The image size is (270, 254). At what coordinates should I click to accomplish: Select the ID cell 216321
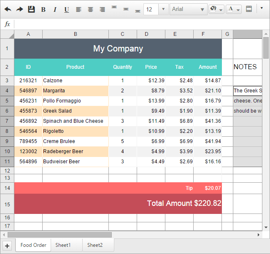point(28,81)
